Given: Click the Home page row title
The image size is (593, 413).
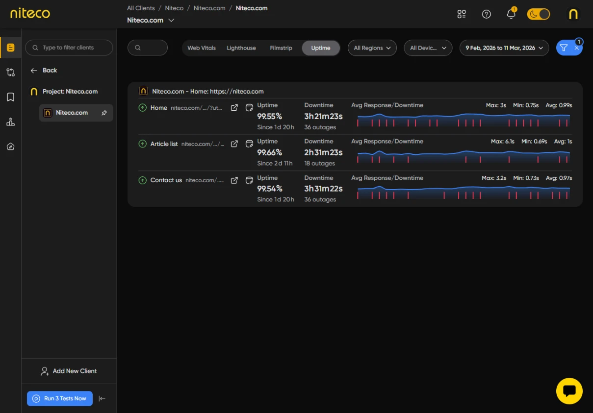Looking at the screenshot, I should tap(159, 108).
